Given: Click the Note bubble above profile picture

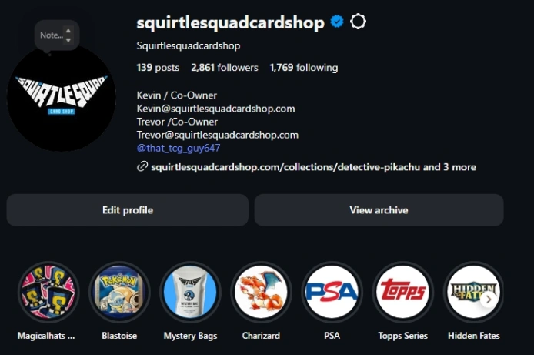Looking at the screenshot, I should pyautogui.click(x=56, y=35).
